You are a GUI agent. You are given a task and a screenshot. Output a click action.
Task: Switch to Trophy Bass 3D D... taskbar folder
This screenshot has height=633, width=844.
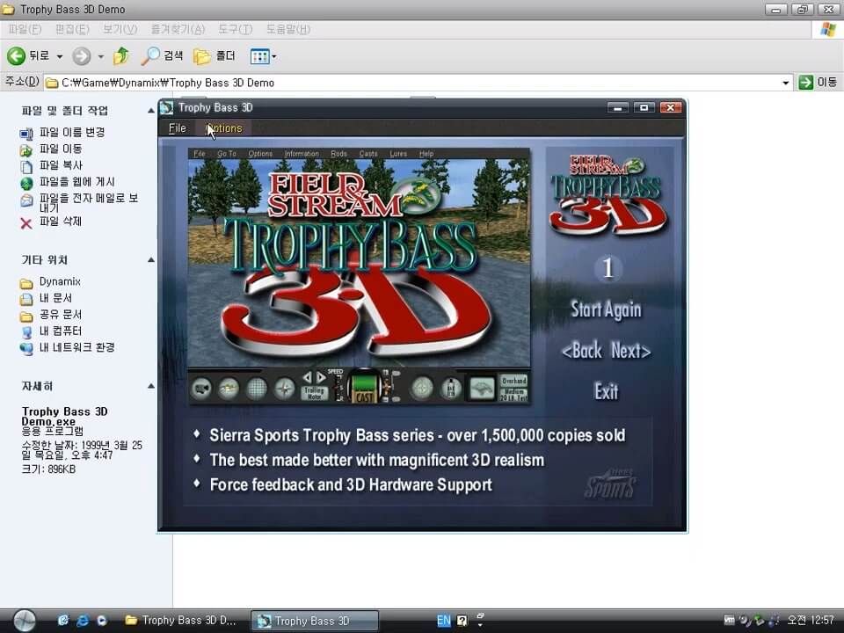pos(181,621)
